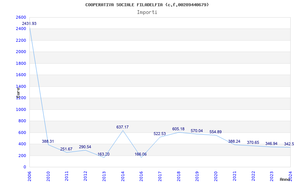Click the x-axis year 2012
This screenshot has width=294, height=183.
(x=85, y=176)
